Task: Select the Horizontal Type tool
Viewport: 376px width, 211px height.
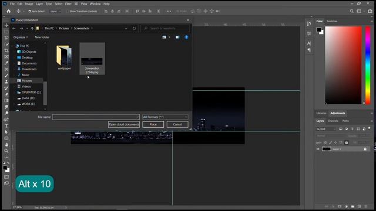Action: click(x=6, y=125)
